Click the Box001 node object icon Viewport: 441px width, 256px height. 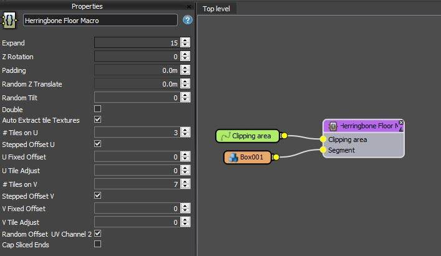coord(233,157)
